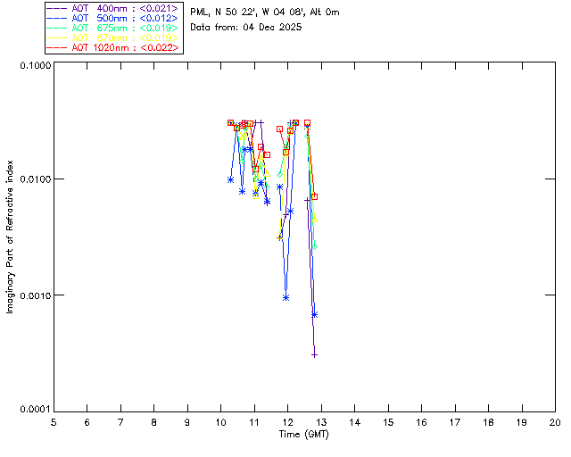Click the 0.0100 y-axis tick label
This screenshot has width=571, height=457.
(35, 179)
